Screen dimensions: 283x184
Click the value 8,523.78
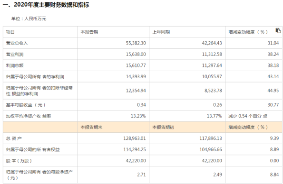click(x=213, y=91)
